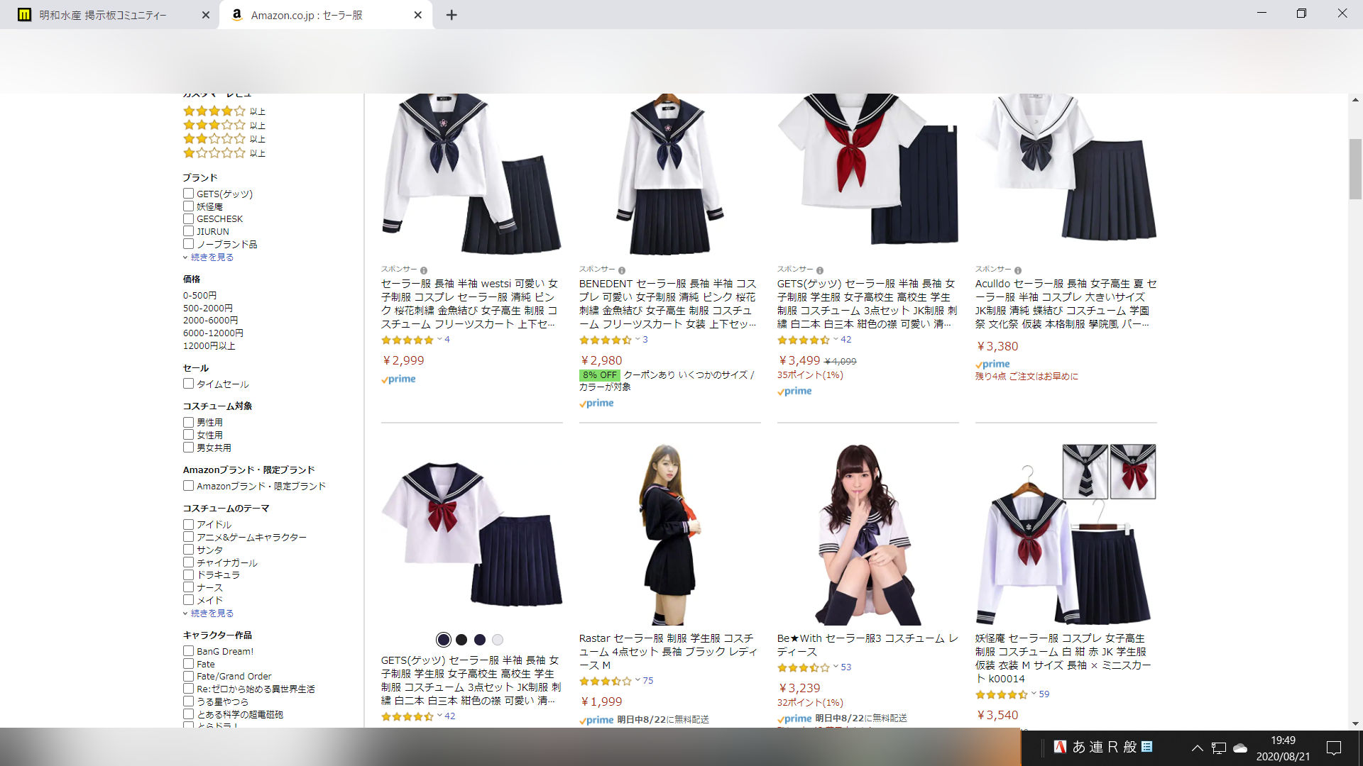Click the scrollbar down arrow

coord(1356,723)
